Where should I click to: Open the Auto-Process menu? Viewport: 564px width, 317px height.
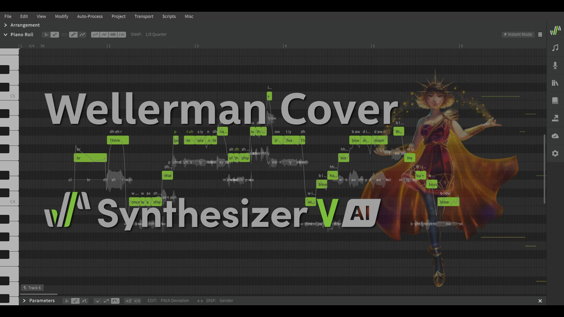pos(90,16)
